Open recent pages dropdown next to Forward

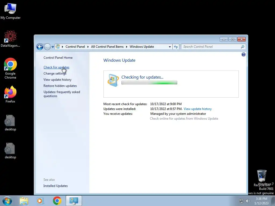(53, 47)
